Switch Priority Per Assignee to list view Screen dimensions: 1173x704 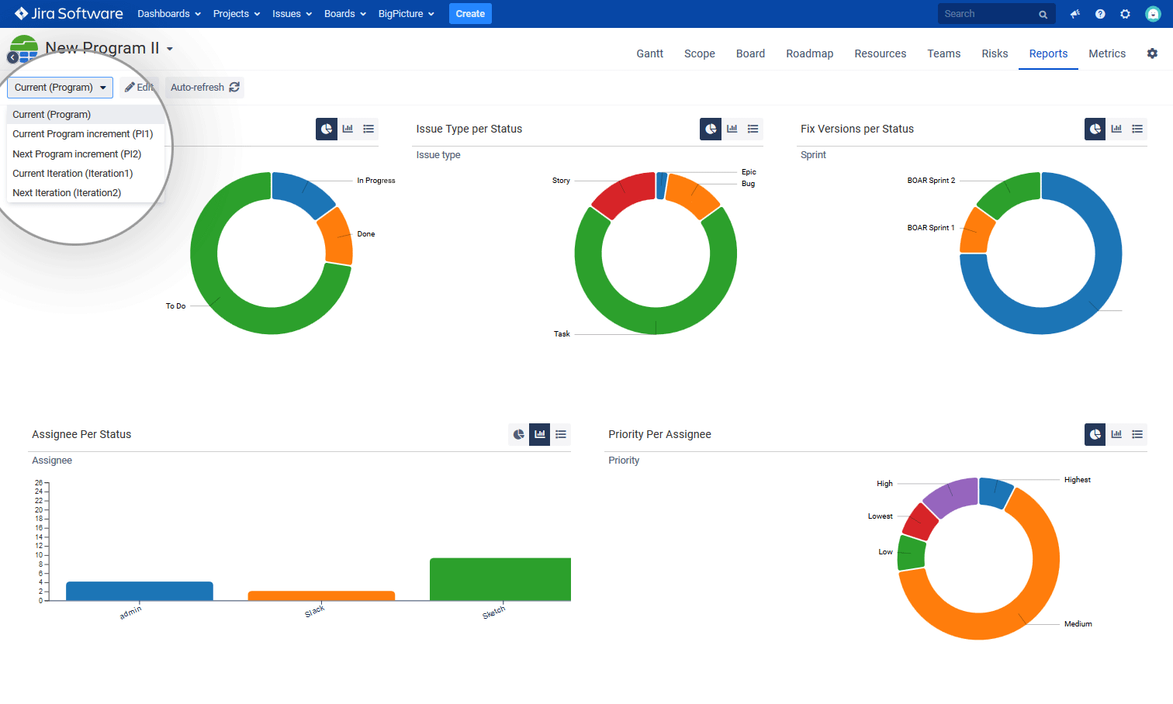click(1137, 434)
